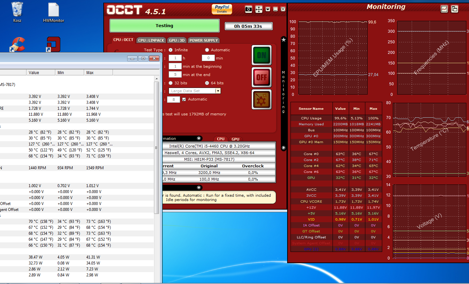Click the OCCT move-window arrows icon

tap(259, 9)
